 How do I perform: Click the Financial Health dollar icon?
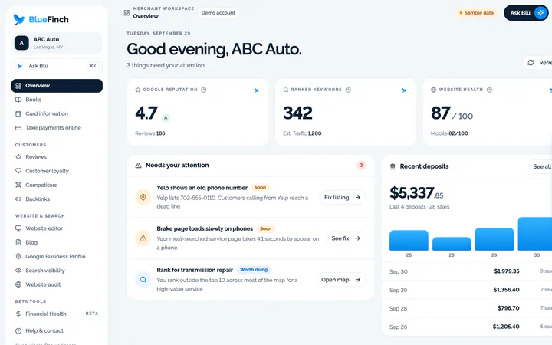point(18,314)
